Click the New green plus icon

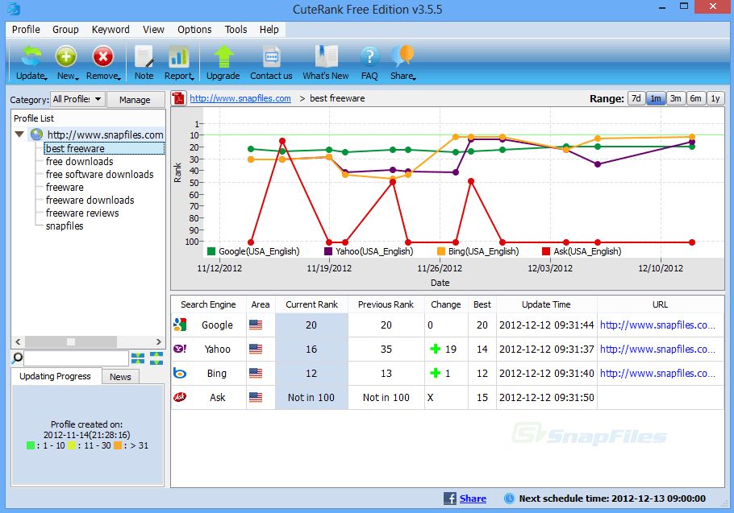tap(66, 56)
